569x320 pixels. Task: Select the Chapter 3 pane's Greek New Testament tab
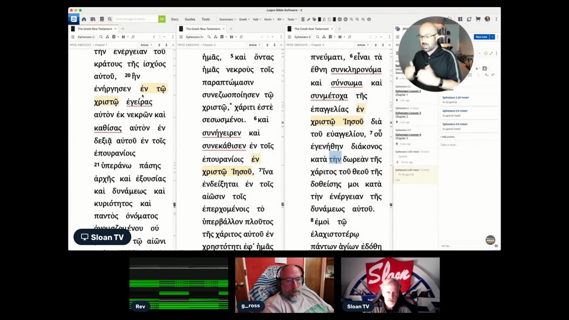311,29
